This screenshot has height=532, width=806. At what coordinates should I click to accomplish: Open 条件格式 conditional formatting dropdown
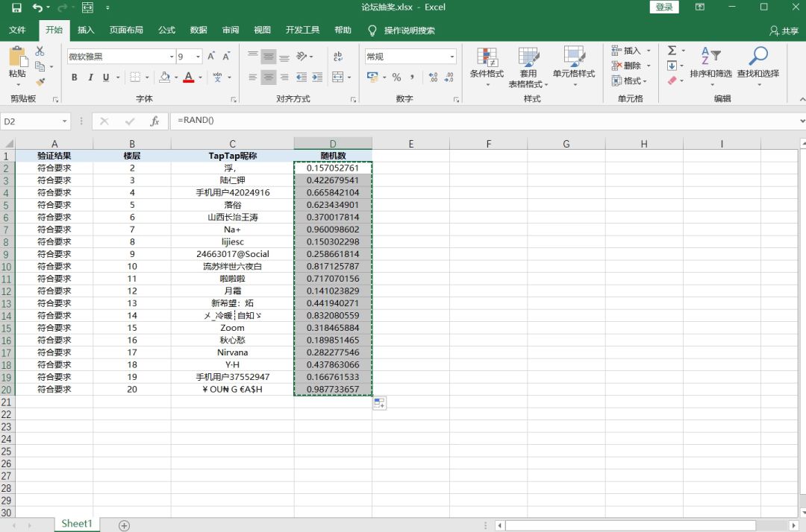click(487, 67)
